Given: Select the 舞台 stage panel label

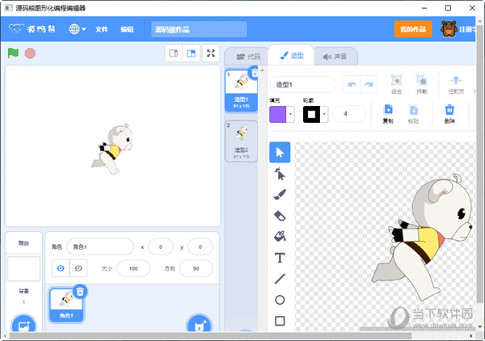Looking at the screenshot, I should [23, 243].
